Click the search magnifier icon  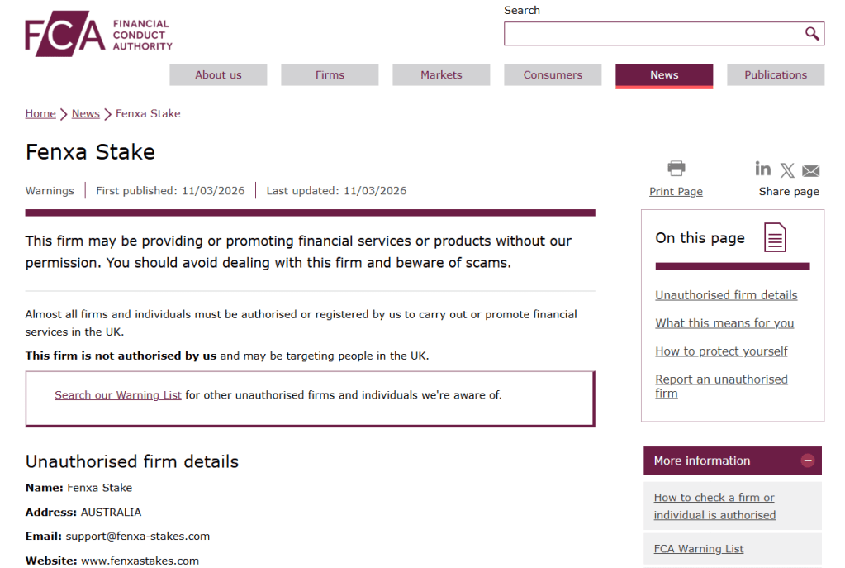click(x=812, y=33)
